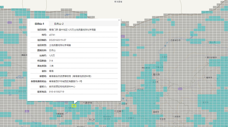Click phone number 010-61592719
The width and height of the screenshot is (228, 127).
pyautogui.click(x=56, y=92)
